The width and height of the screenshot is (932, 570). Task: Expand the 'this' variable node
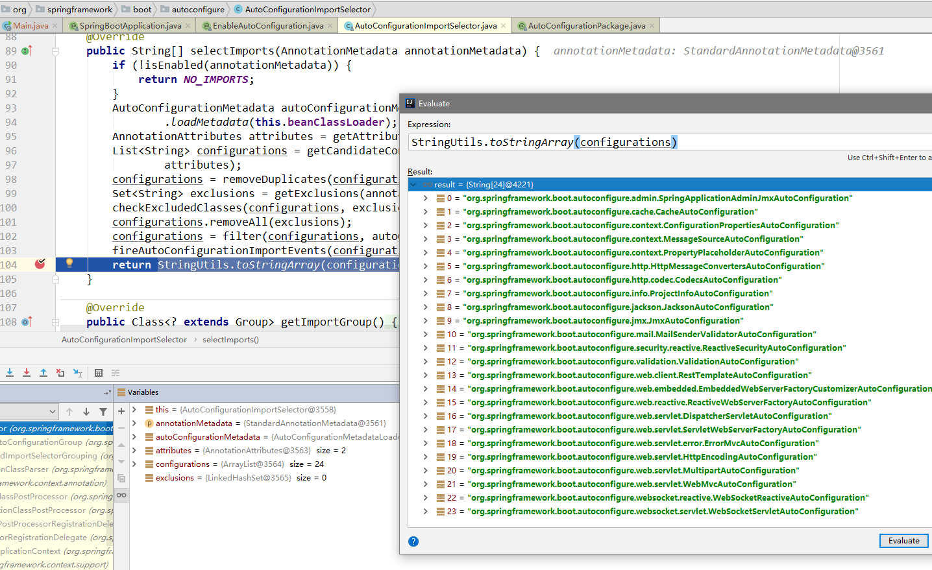[x=134, y=409]
